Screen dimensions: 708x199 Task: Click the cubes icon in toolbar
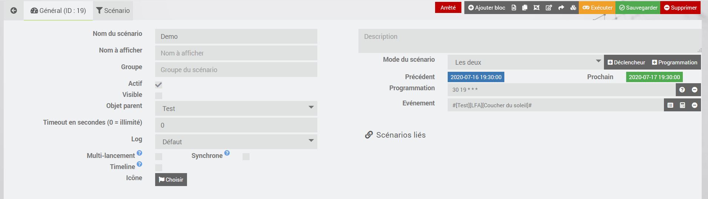coord(573,8)
